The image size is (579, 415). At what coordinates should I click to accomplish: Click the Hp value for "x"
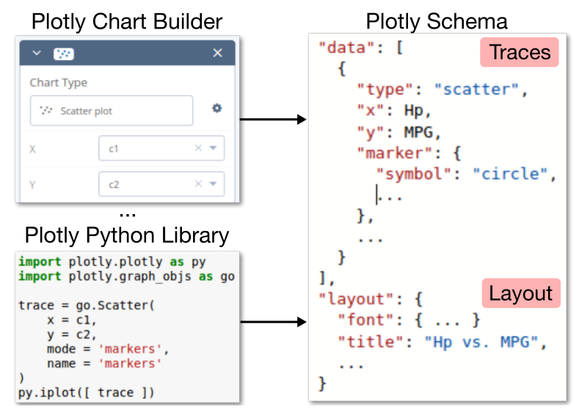[x=414, y=111]
